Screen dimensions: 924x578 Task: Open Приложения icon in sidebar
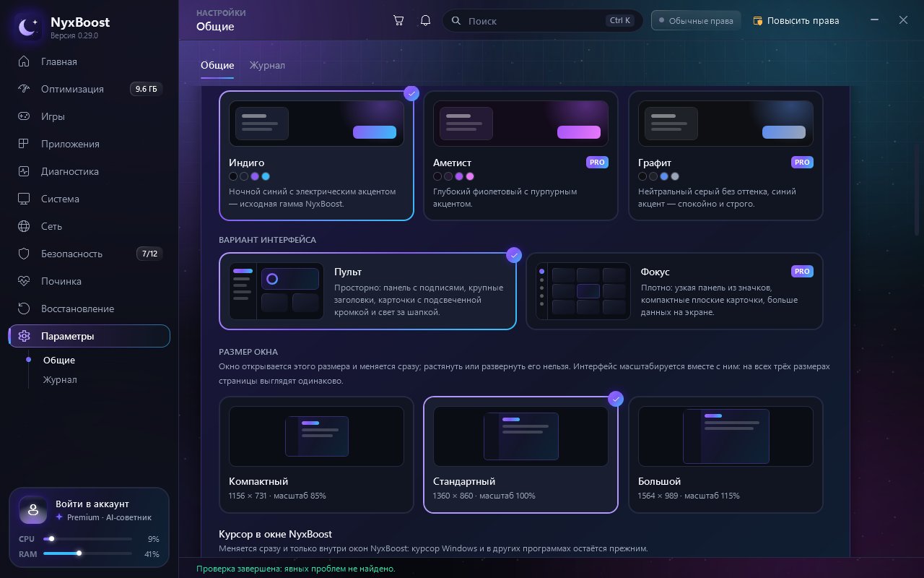pyautogui.click(x=25, y=144)
